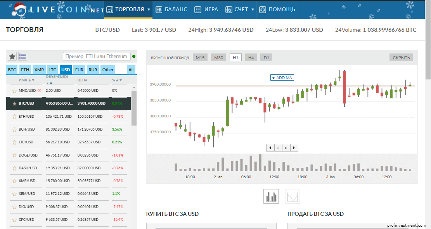Sort pairs by Имя column
This screenshot has width=431, height=229.
point(26,80)
